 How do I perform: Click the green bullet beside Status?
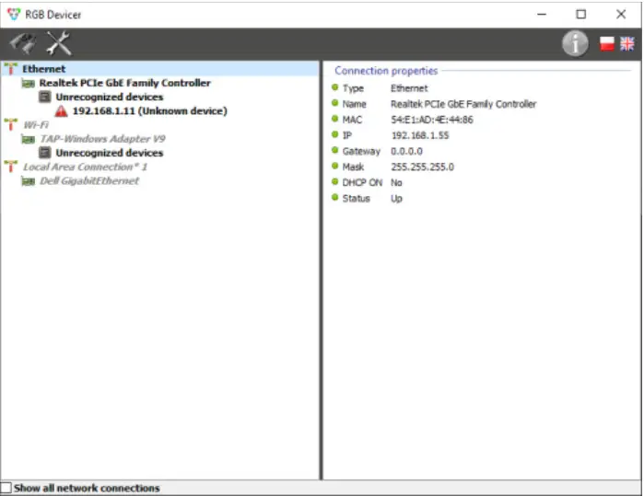(334, 197)
